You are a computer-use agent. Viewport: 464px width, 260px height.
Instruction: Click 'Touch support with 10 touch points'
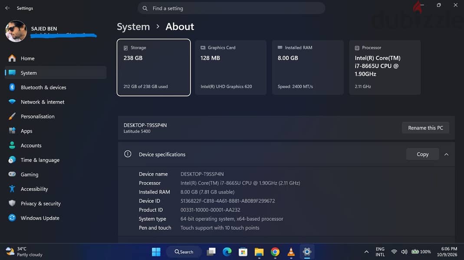[x=220, y=228]
